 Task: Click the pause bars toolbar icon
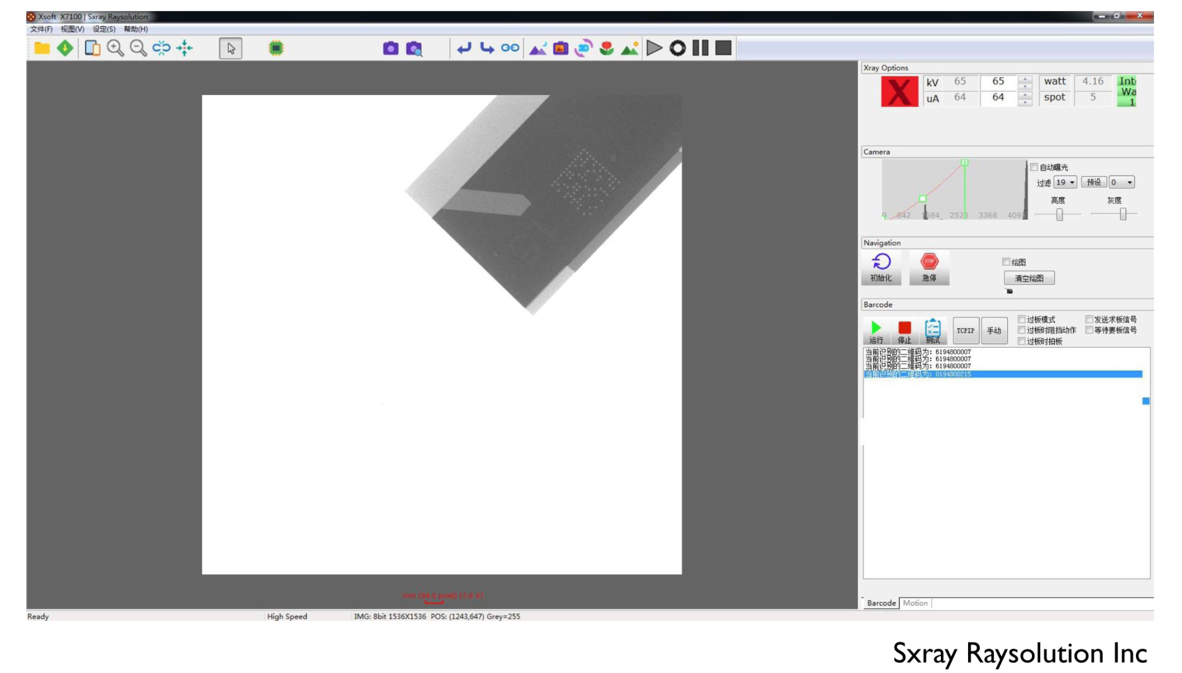point(700,48)
